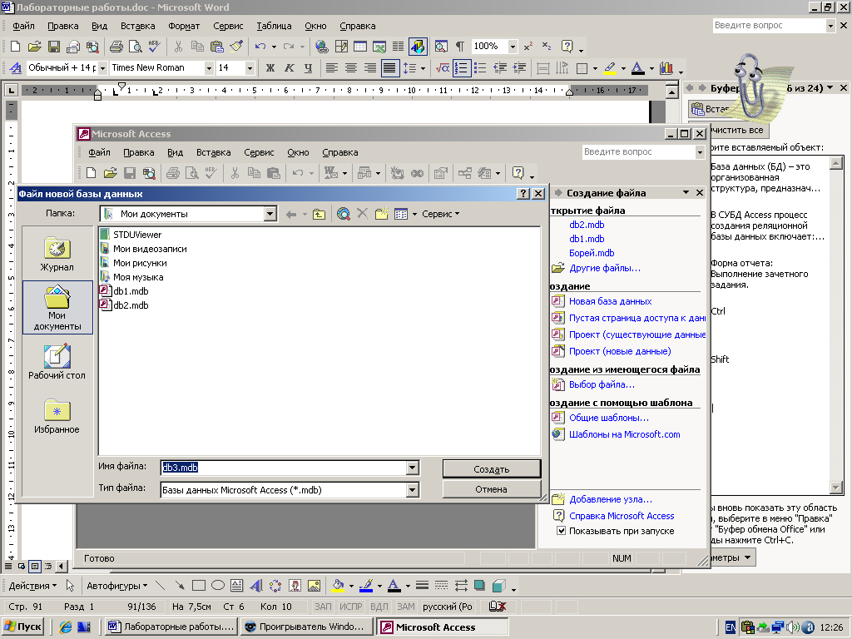852x639 pixels.
Task: Toggle numbered list in Word toolbar
Action: tap(461, 68)
